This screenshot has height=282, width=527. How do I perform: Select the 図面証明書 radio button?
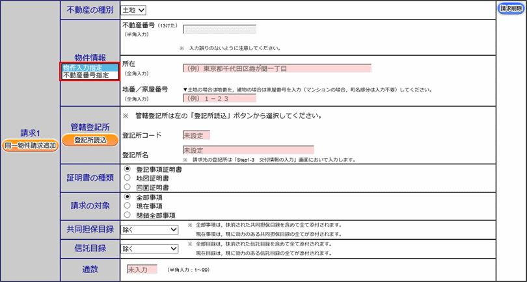pyautogui.click(x=127, y=186)
